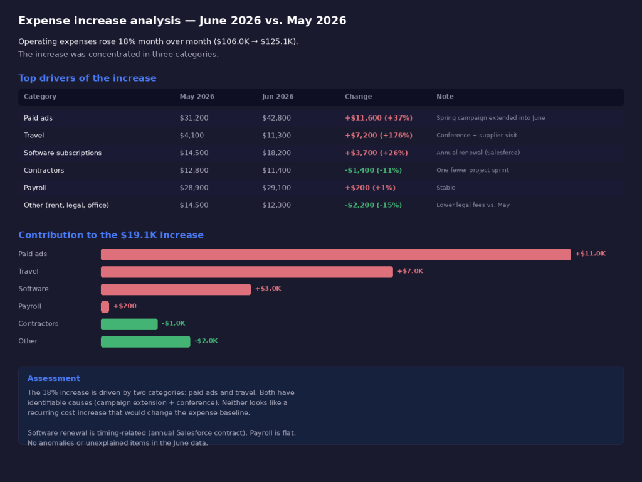Click the Category column header
This screenshot has width=642, height=482.
click(40, 97)
